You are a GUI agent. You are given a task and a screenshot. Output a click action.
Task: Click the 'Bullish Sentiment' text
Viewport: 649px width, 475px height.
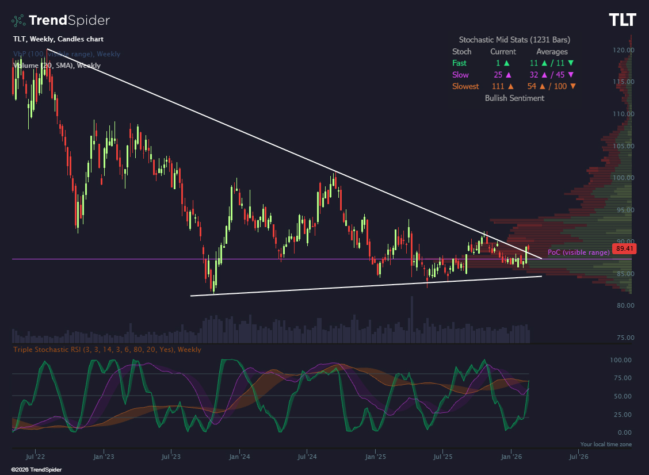point(514,98)
